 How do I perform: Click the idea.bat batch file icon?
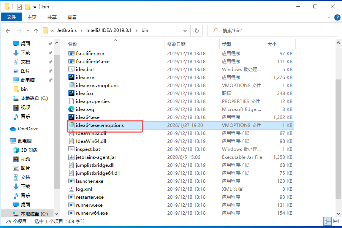[x=71, y=70]
